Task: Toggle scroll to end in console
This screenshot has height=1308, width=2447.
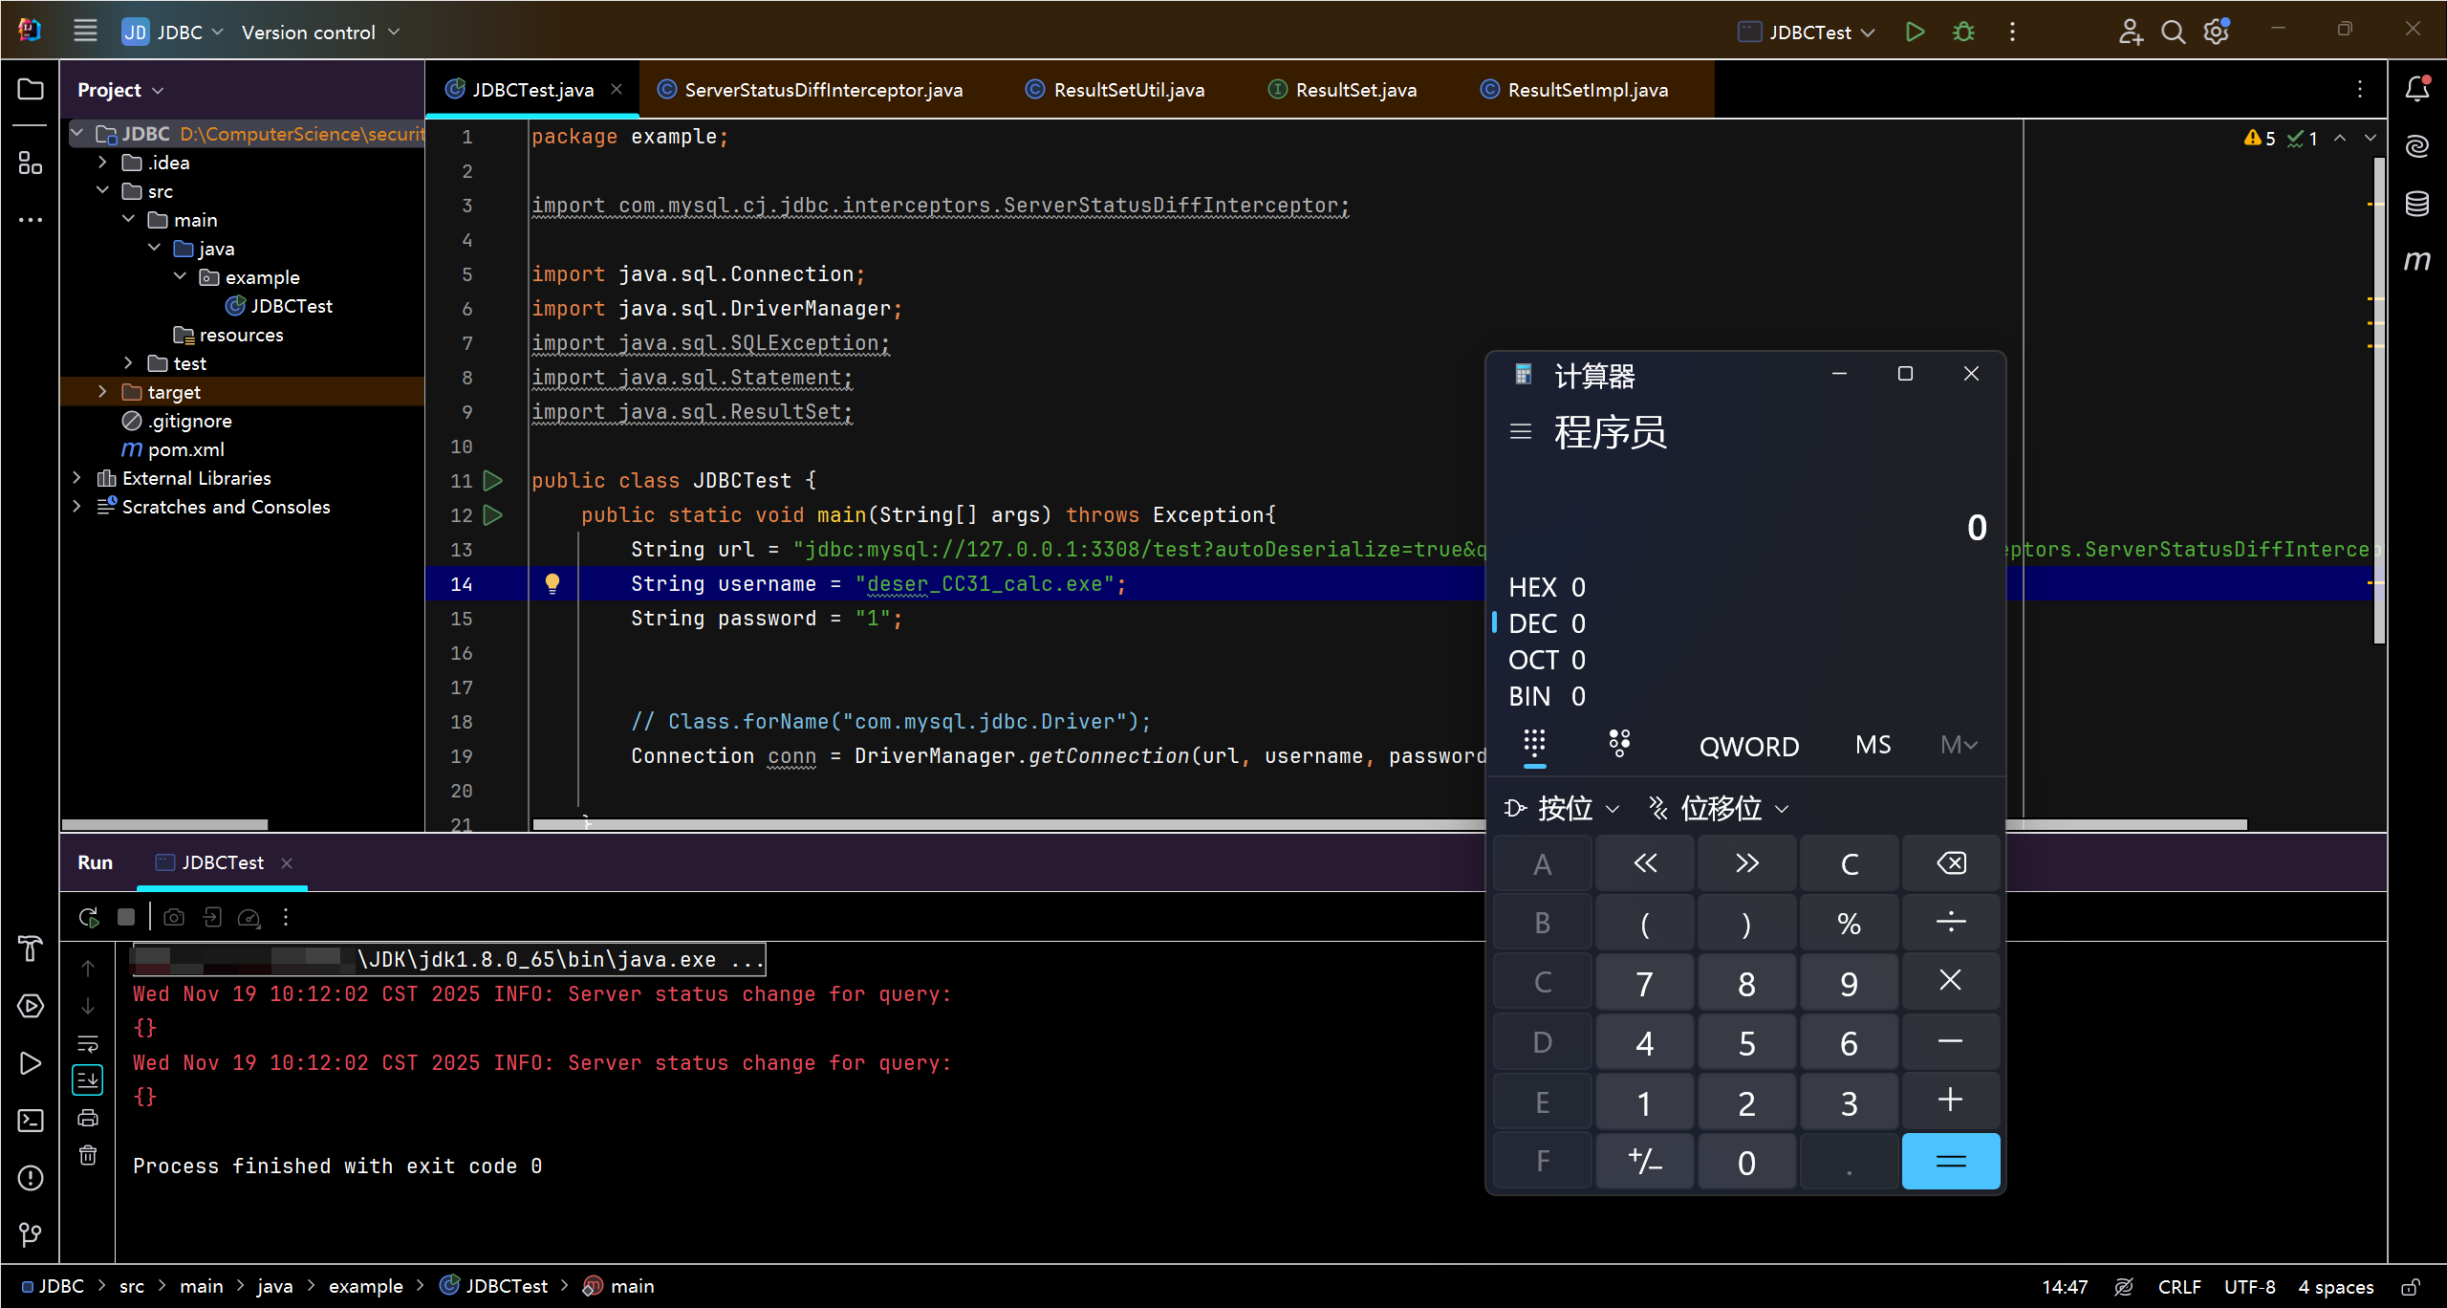Action: pos(88,1080)
